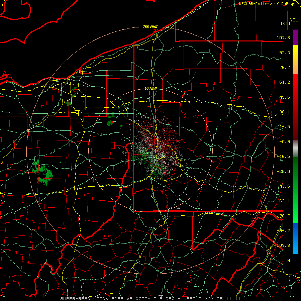The width and height of the screenshot is (301, 301).
Task: Click the [KT] units label
Action: 286,23
